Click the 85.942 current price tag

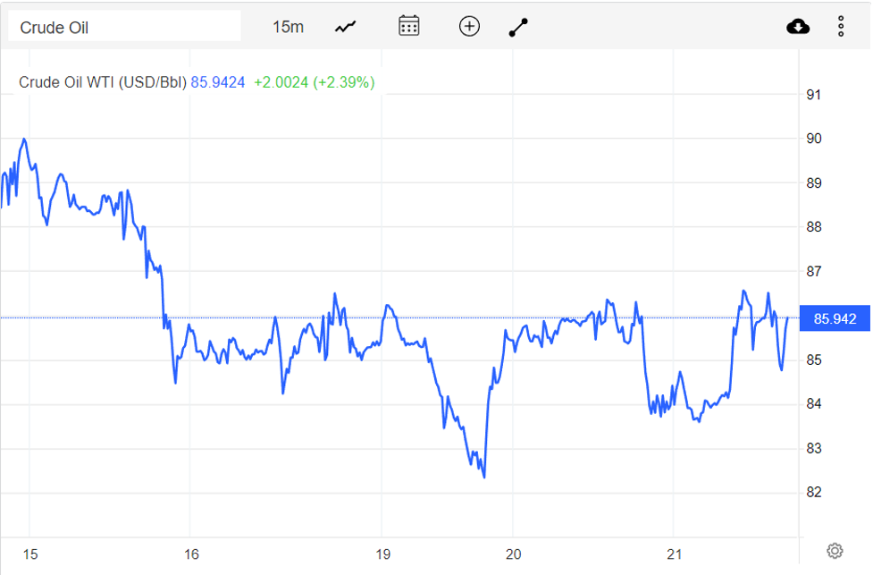[x=835, y=318]
